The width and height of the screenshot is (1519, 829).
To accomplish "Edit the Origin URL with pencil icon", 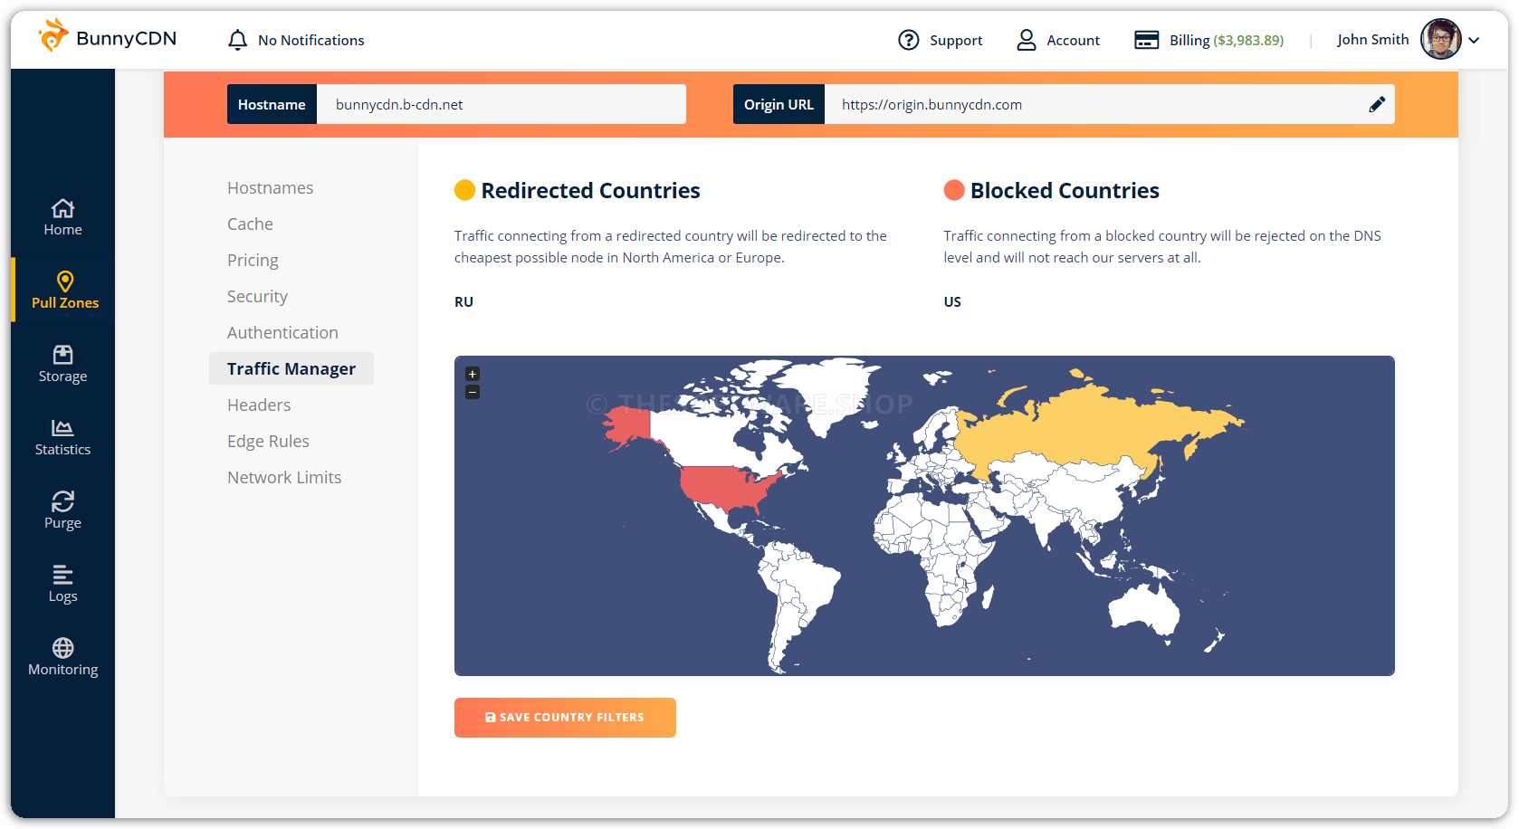I will tap(1376, 104).
